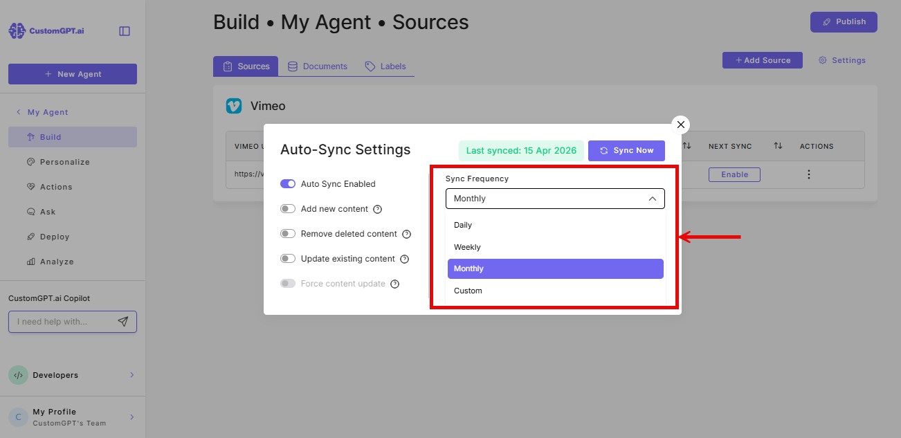Open the actions kebab menu in the table row
Screen dimensions: 901x438
point(808,174)
